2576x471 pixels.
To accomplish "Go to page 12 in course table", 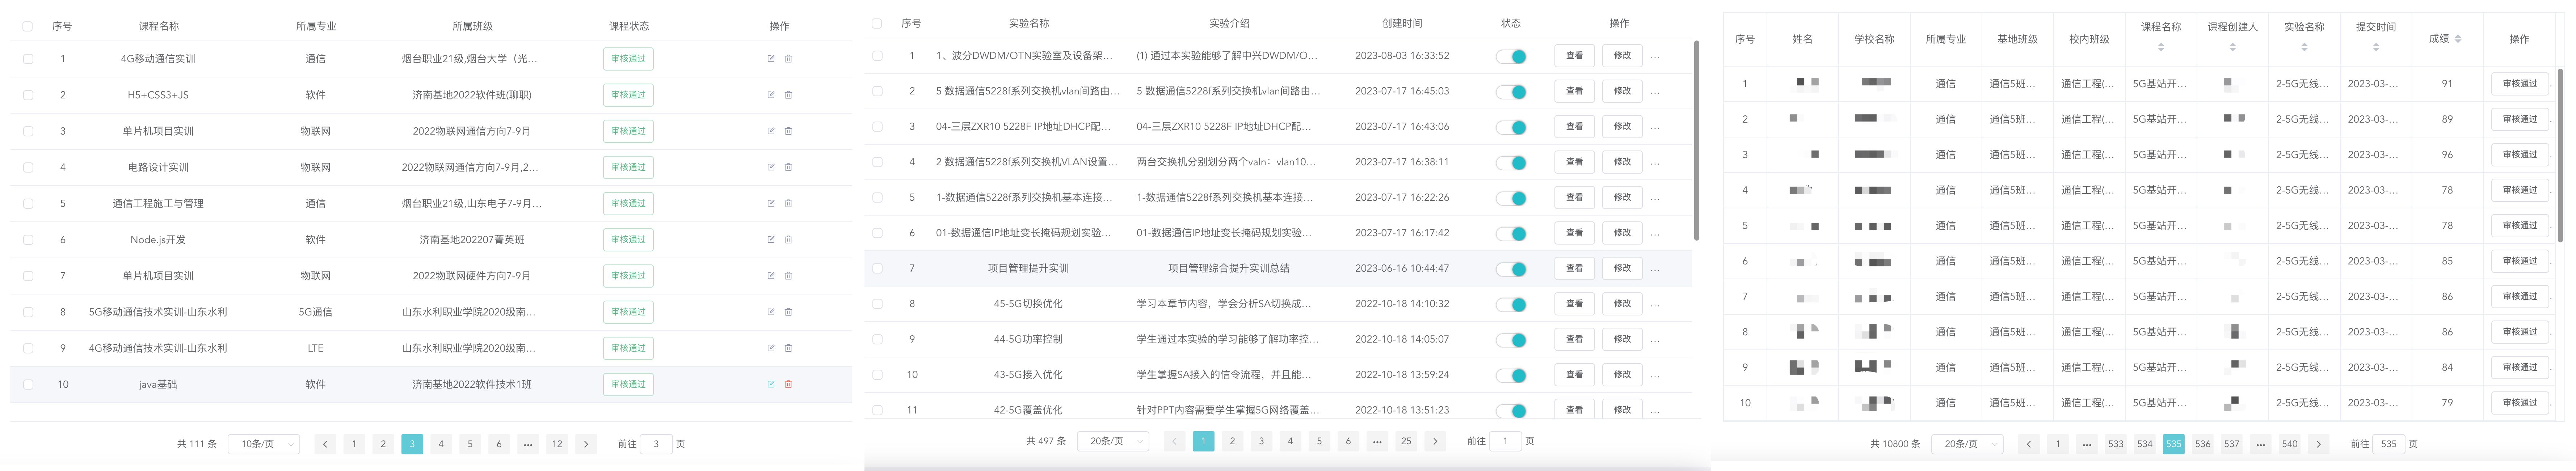I will (557, 444).
